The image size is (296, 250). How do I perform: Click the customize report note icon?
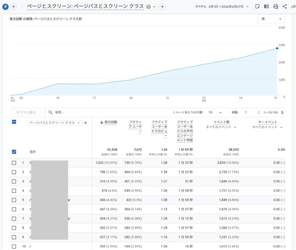point(257,7)
